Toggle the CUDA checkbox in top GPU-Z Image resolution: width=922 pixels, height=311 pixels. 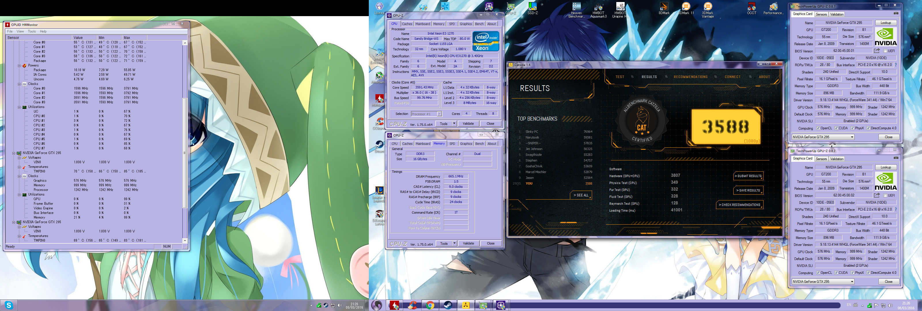836,128
